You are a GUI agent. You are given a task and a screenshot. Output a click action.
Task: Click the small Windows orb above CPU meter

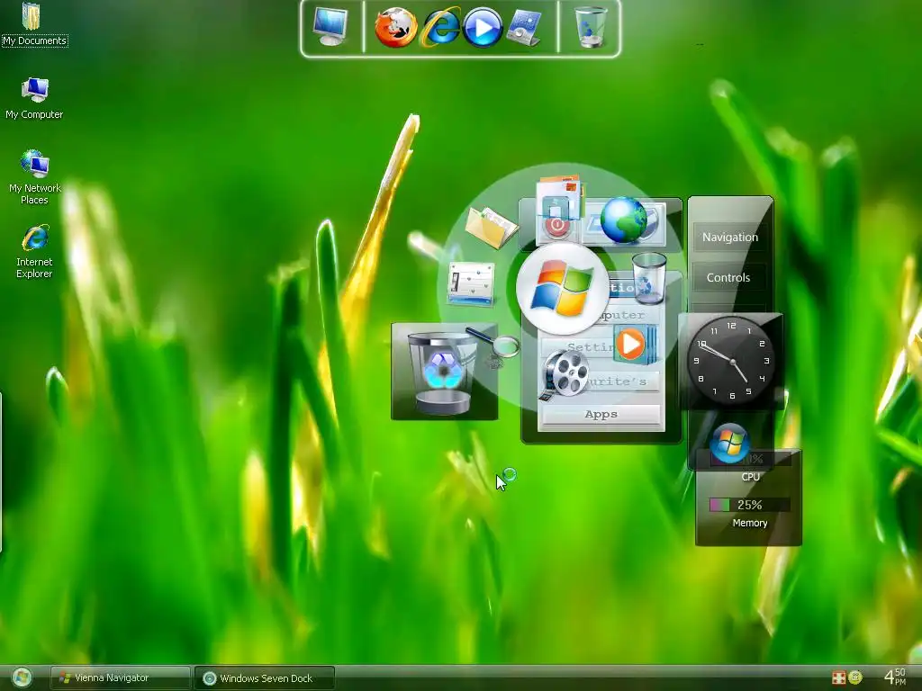coord(728,443)
